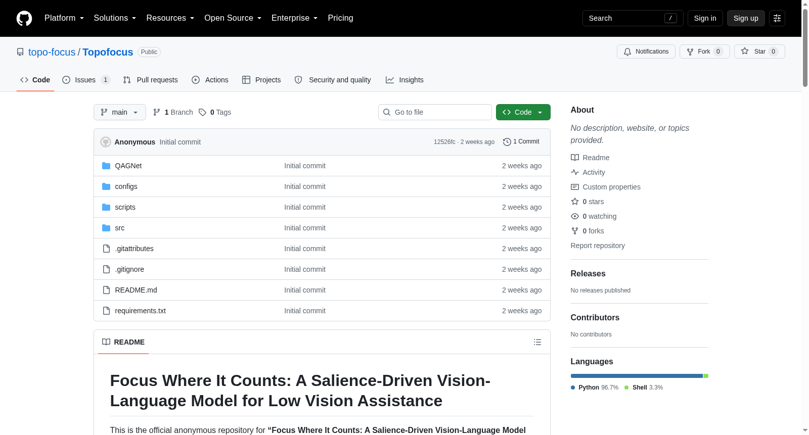Click the eye icon beside watching
The image size is (809, 435).
(575, 216)
